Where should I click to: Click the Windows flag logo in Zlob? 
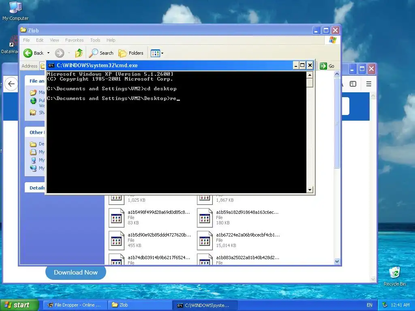(x=332, y=40)
